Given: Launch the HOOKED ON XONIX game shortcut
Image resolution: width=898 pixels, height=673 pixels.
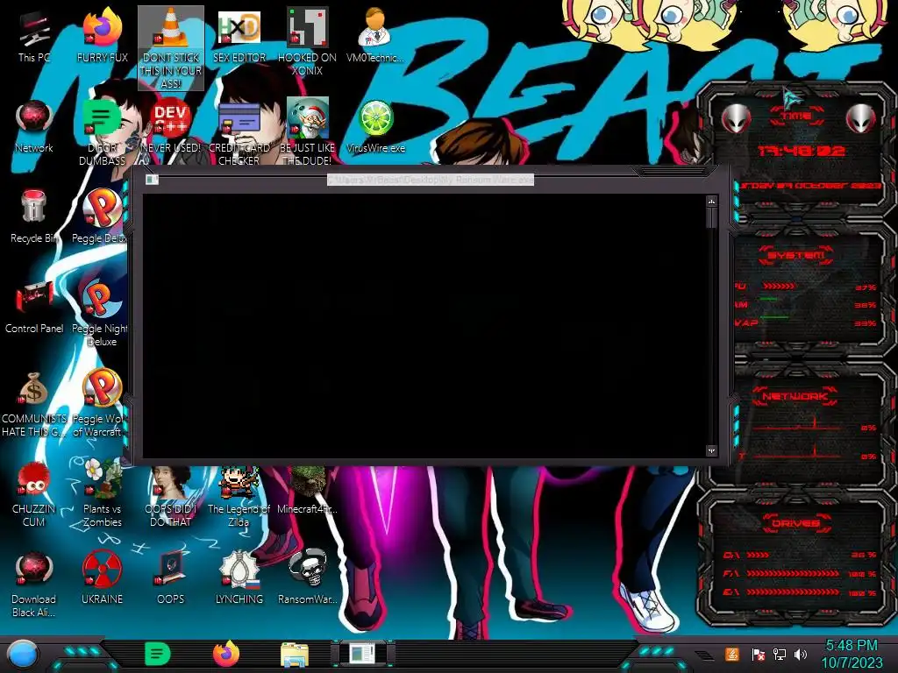Looking at the screenshot, I should click(x=307, y=42).
